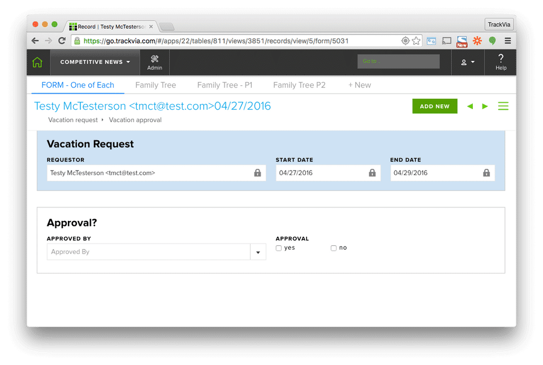Screen dimensions: 543x365
Task: Open the Family Tree - P1 tab
Action: pos(225,85)
